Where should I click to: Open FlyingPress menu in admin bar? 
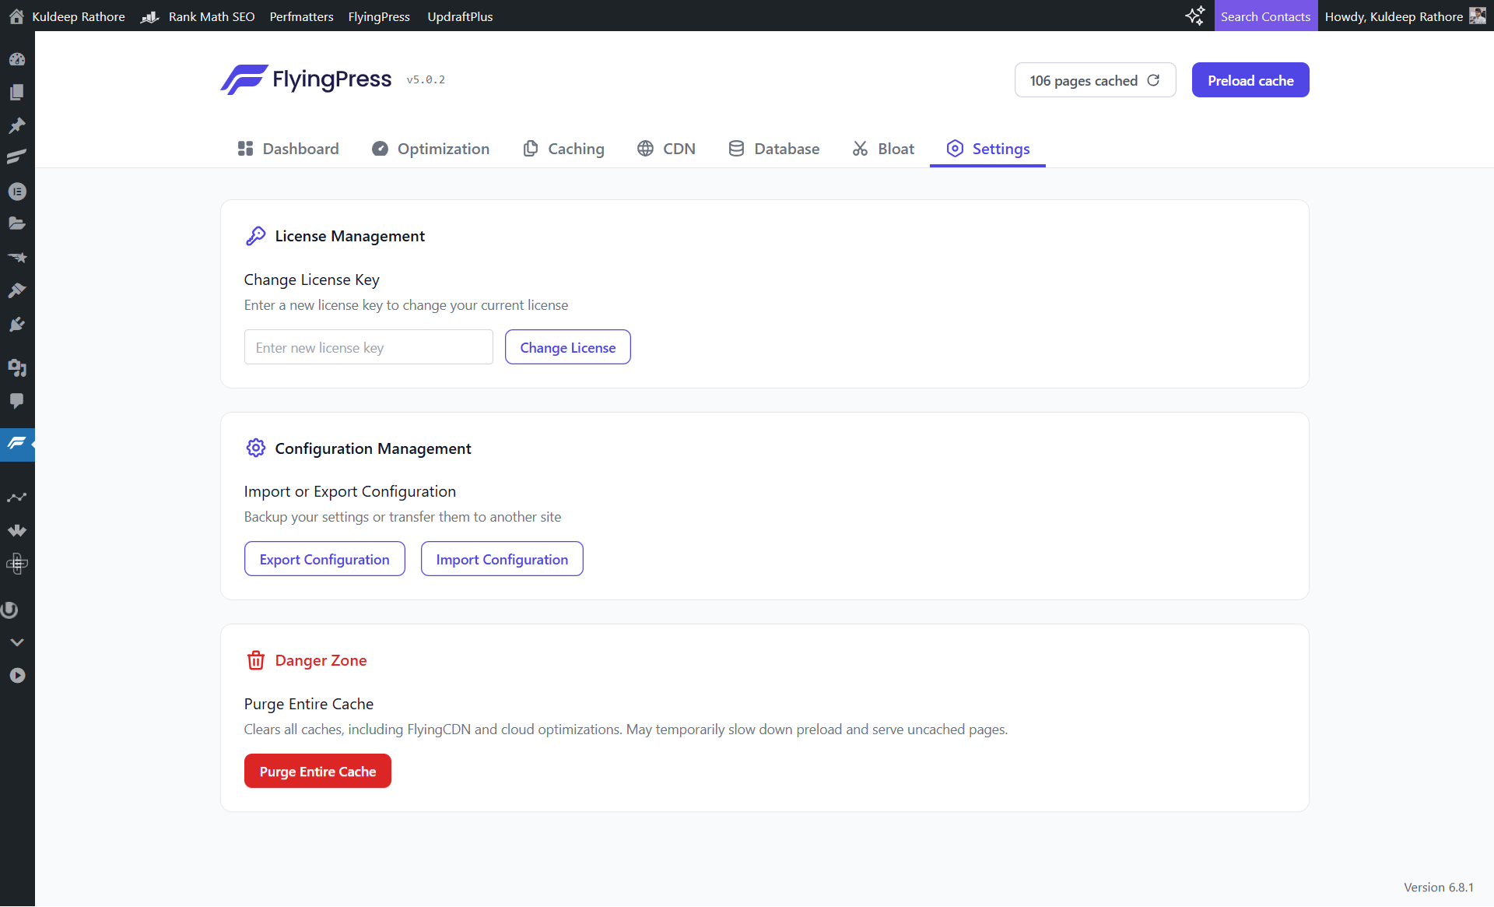[x=379, y=16]
